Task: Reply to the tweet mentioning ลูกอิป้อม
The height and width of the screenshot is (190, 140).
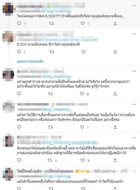Action: click(x=19, y=127)
